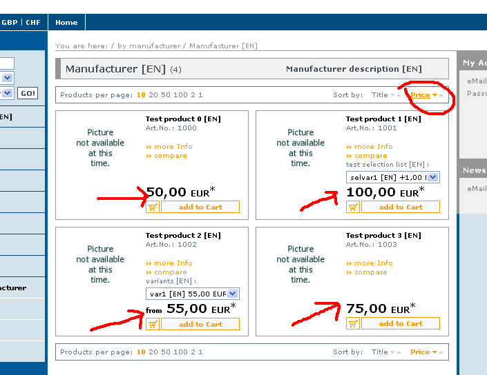Open more Info for Test product 1
487x375 pixels.
(374, 147)
